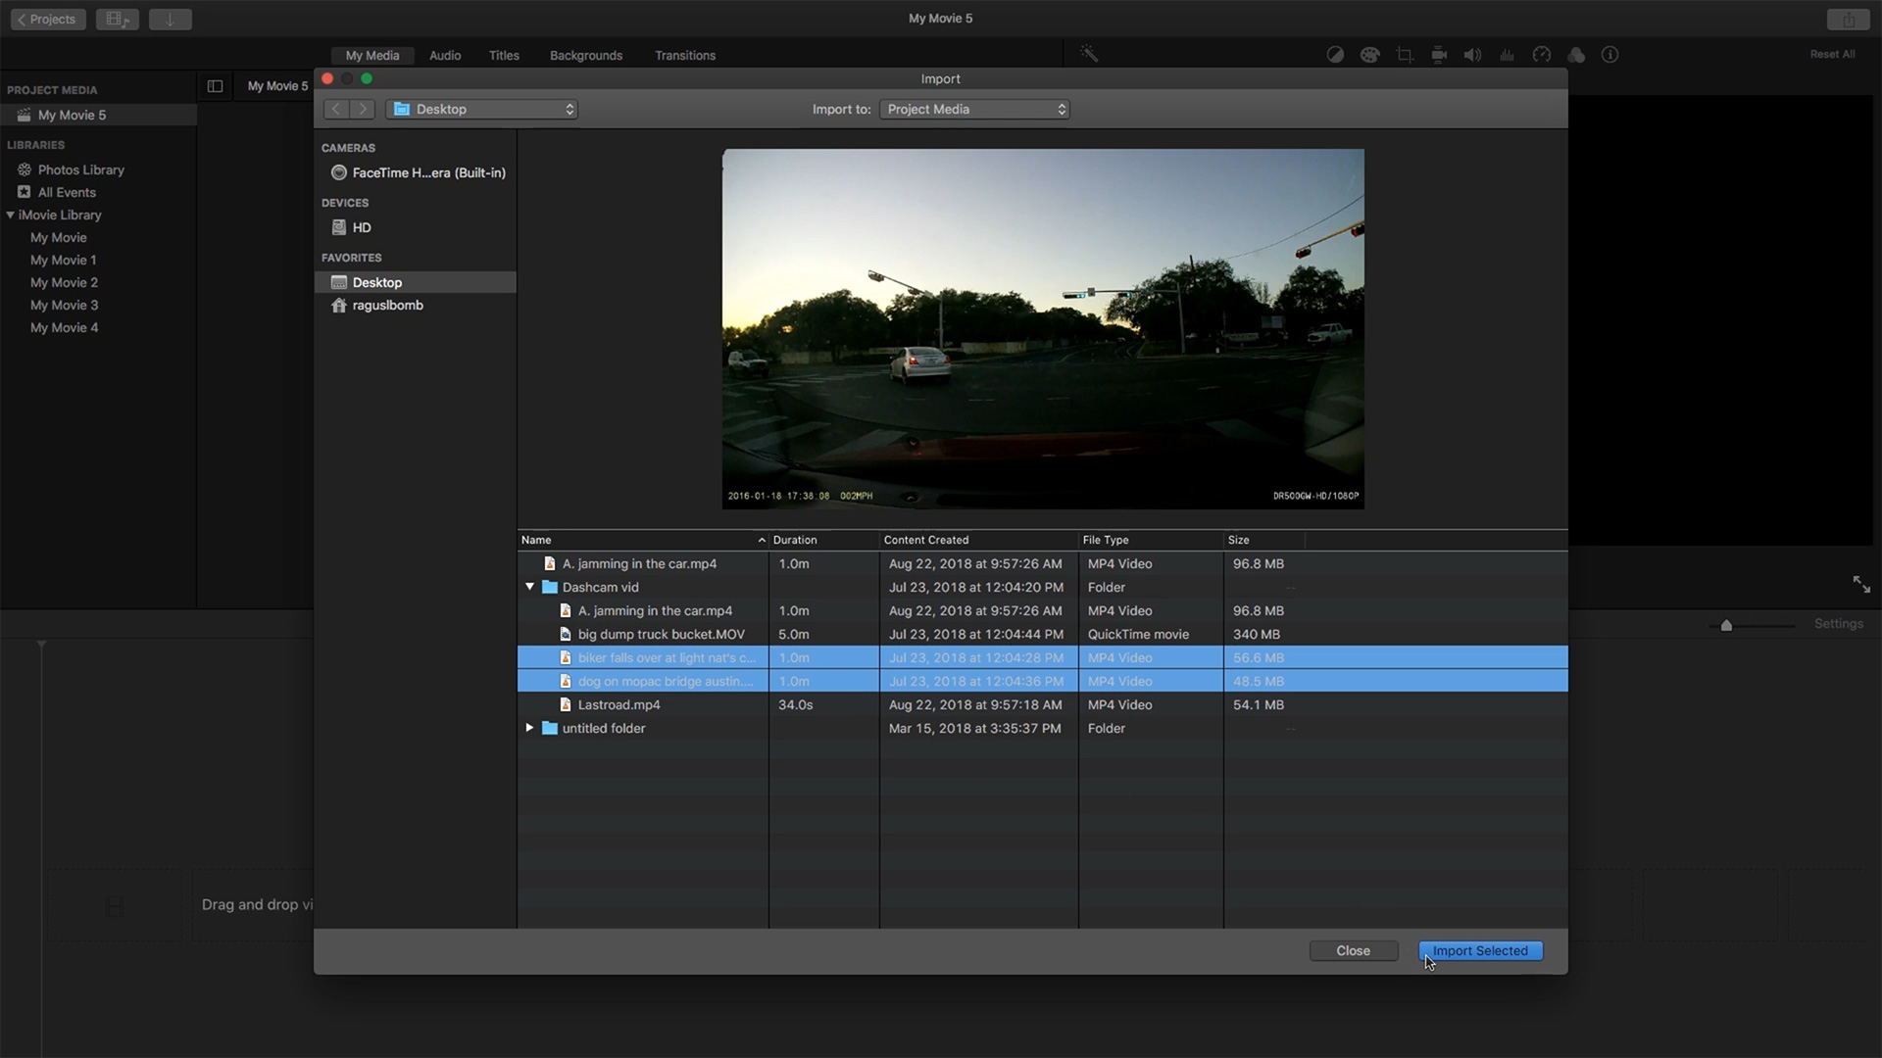Switch to the Backgrounds tab
1882x1058 pixels.
tap(585, 55)
